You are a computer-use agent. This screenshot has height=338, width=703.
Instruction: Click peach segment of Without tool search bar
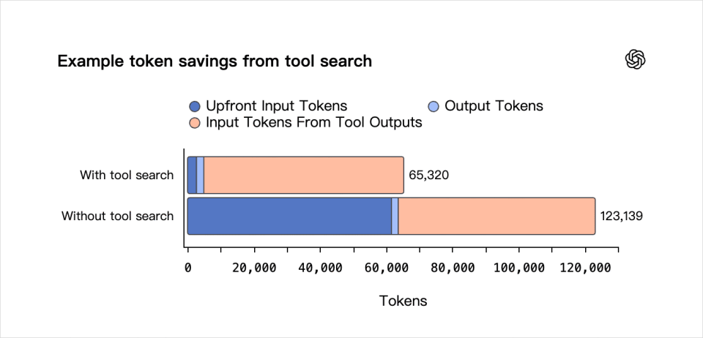(496, 216)
